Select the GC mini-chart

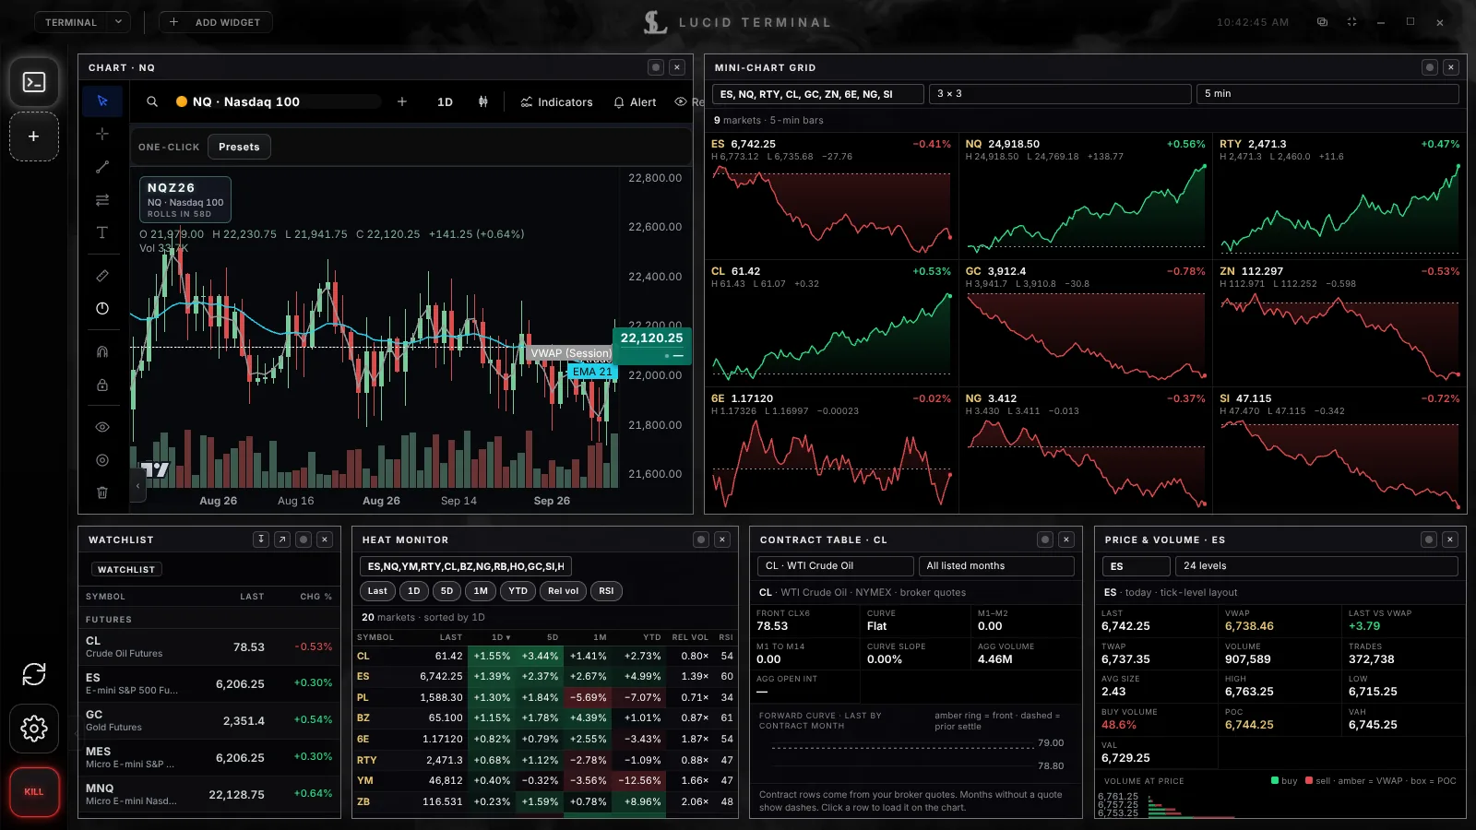click(x=1086, y=323)
